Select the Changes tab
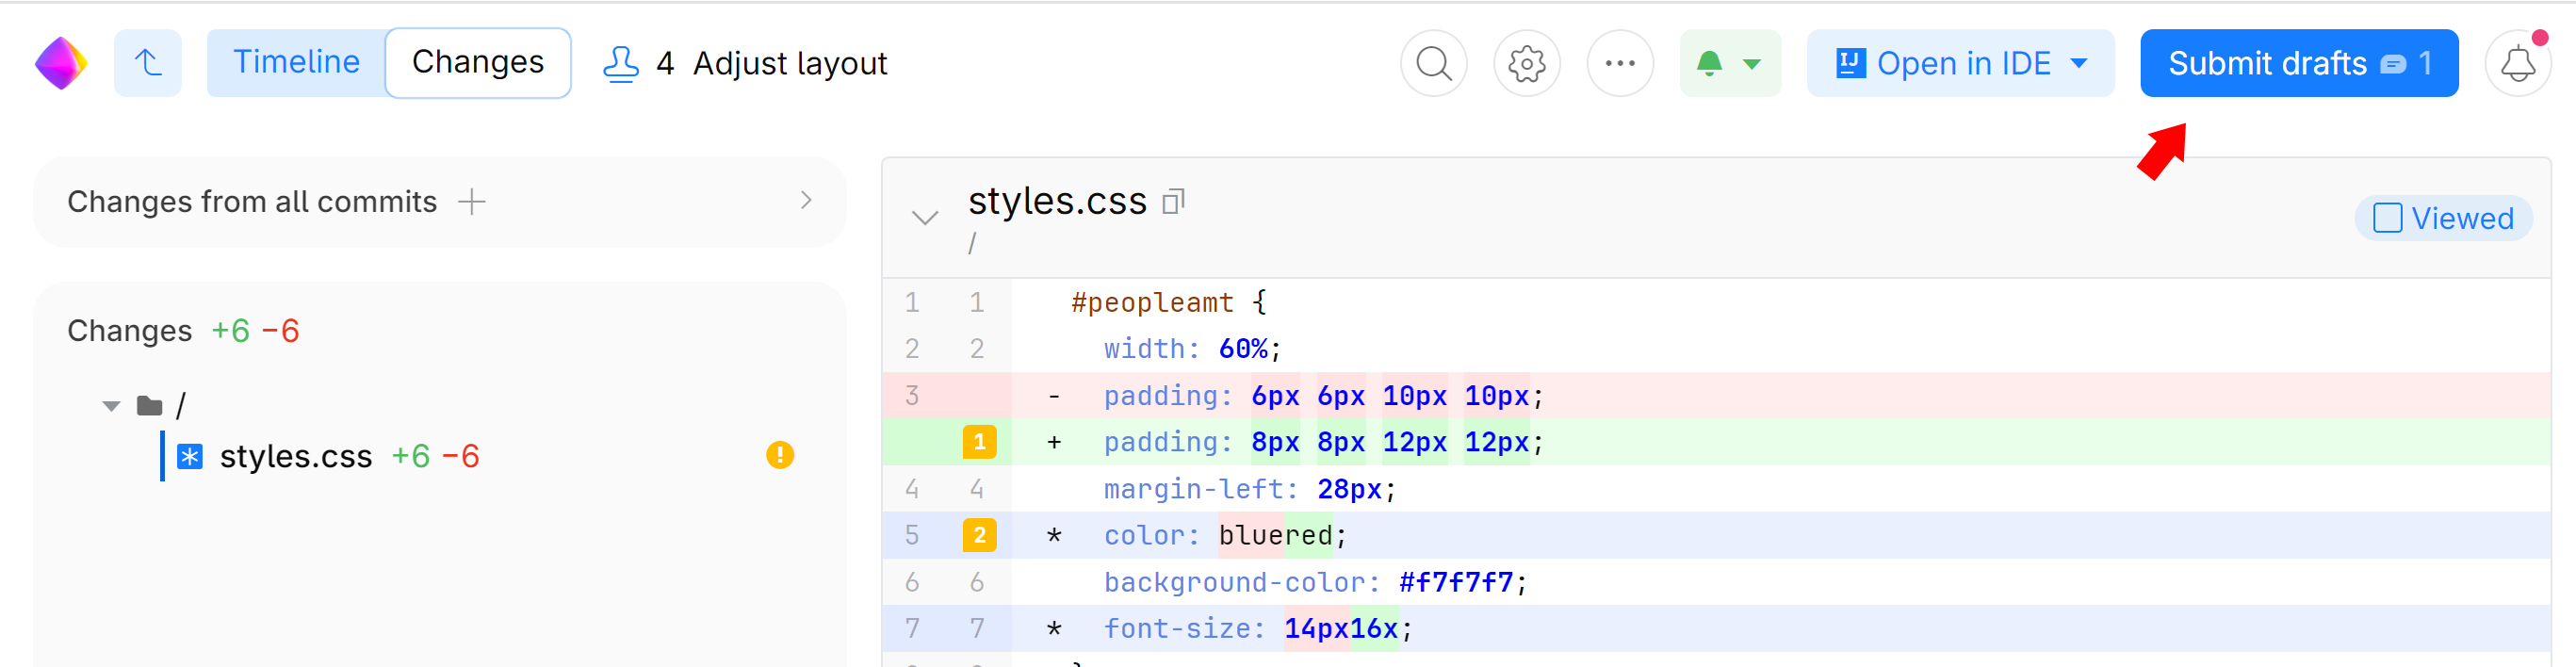This screenshot has height=667, width=2576. pos(478,63)
